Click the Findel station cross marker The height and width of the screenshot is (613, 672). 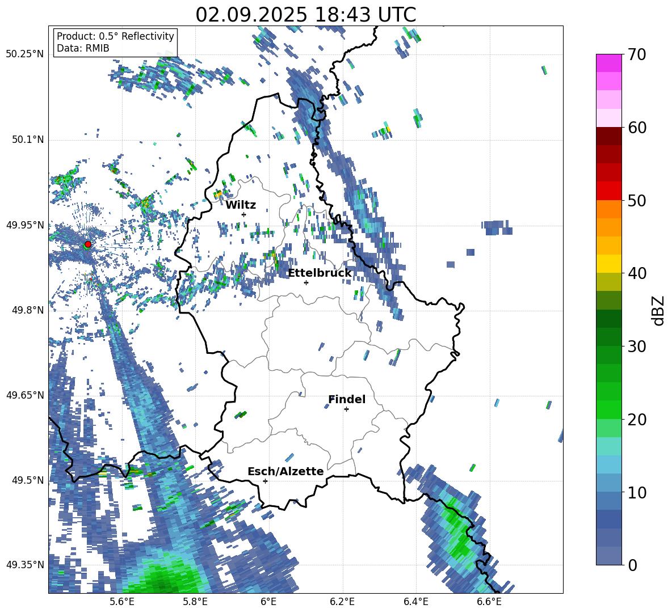coord(346,409)
